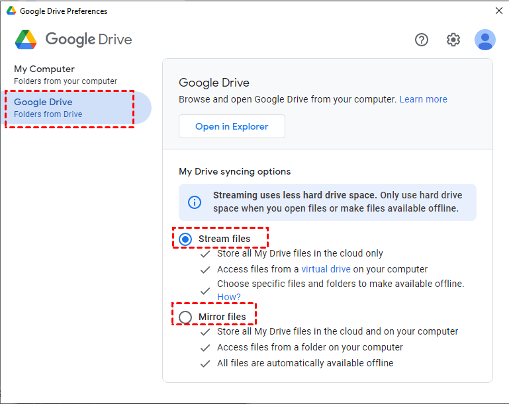Image resolution: width=509 pixels, height=404 pixels.
Task: Click the info icon in streaming banner
Action: point(195,202)
